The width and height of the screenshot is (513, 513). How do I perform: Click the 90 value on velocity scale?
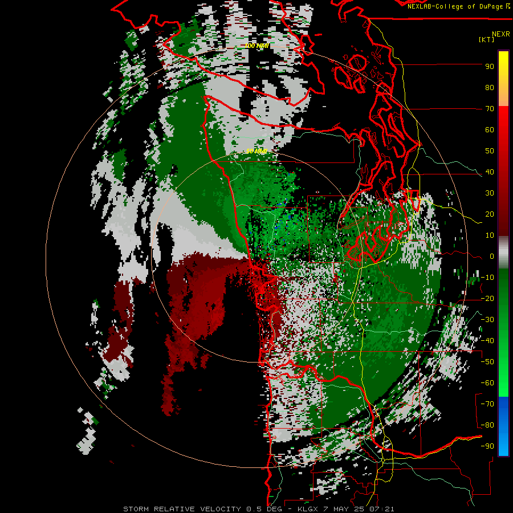pyautogui.click(x=490, y=67)
